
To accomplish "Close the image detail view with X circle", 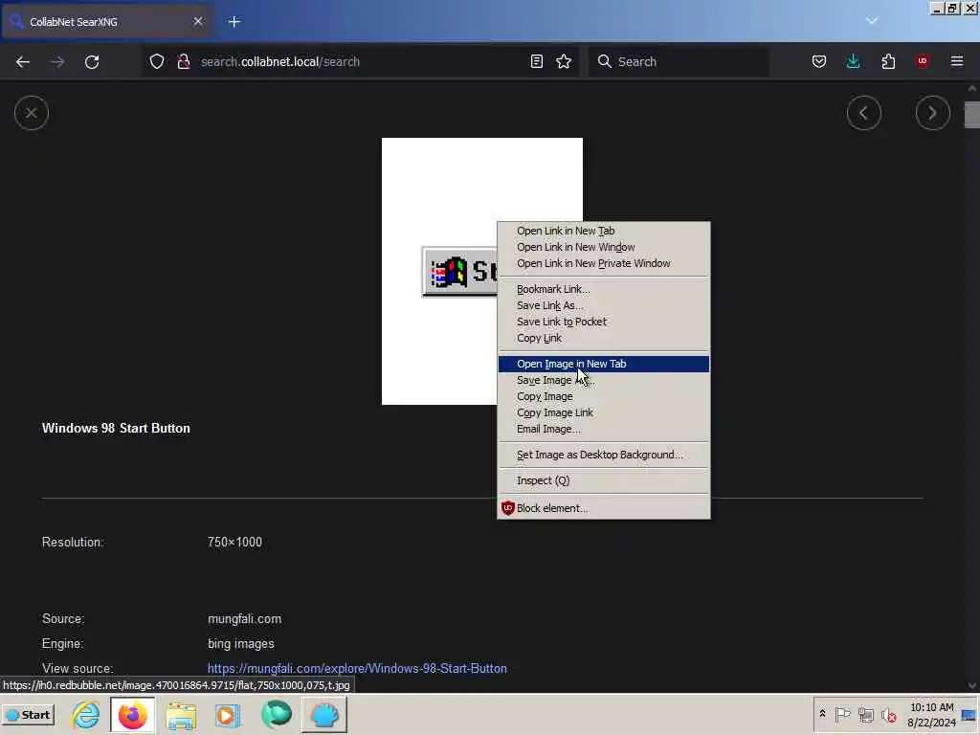I will 32,113.
